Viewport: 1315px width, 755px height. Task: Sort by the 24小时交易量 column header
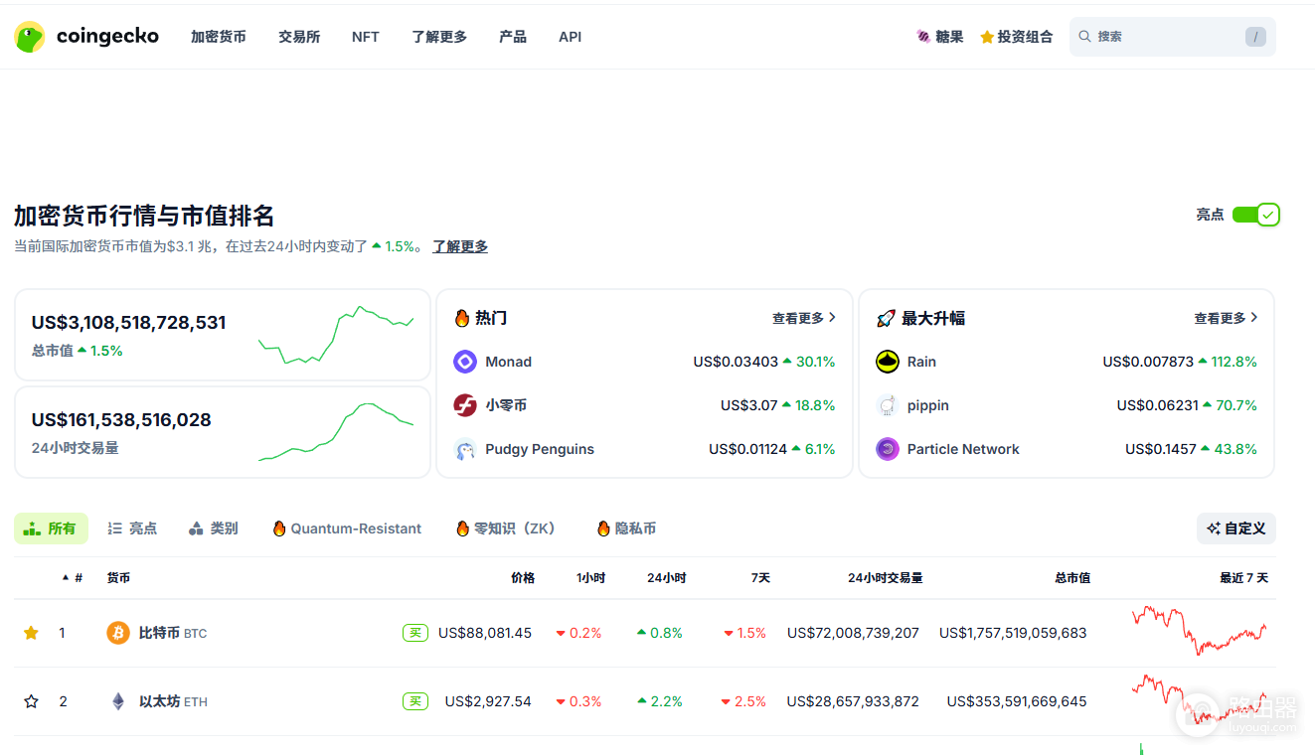coord(885,577)
